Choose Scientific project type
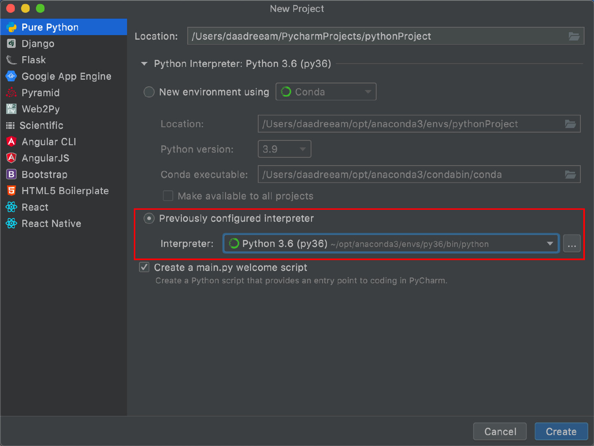This screenshot has width=594, height=446. click(64, 126)
